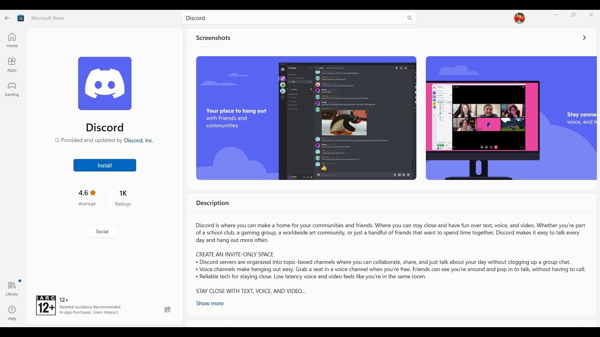Click the 'Parental Guidance Recommended' text

tap(90, 307)
